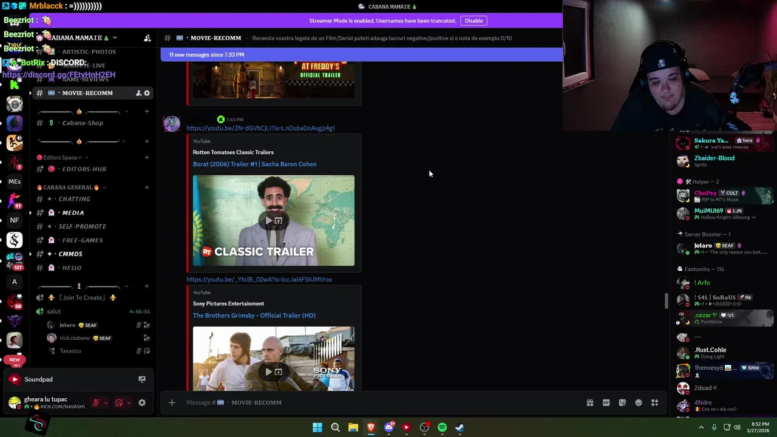Screen dimensions: 777x437
Task: Open Borat trailer youtu.be link
Action: (260, 128)
